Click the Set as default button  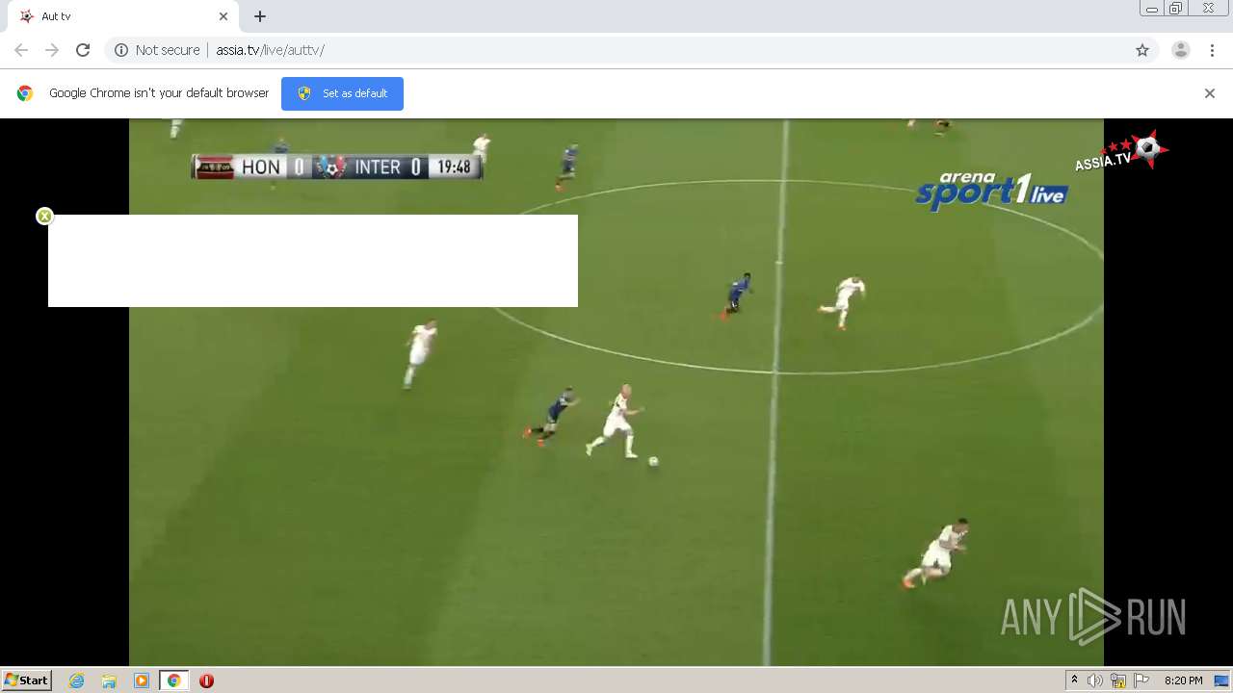[x=342, y=93]
